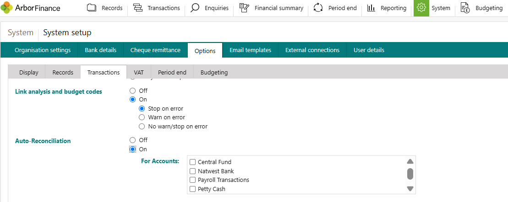Image resolution: width=508 pixels, height=202 pixels.
Task: Set Link analysis and budget codes Off
Action: click(132, 90)
